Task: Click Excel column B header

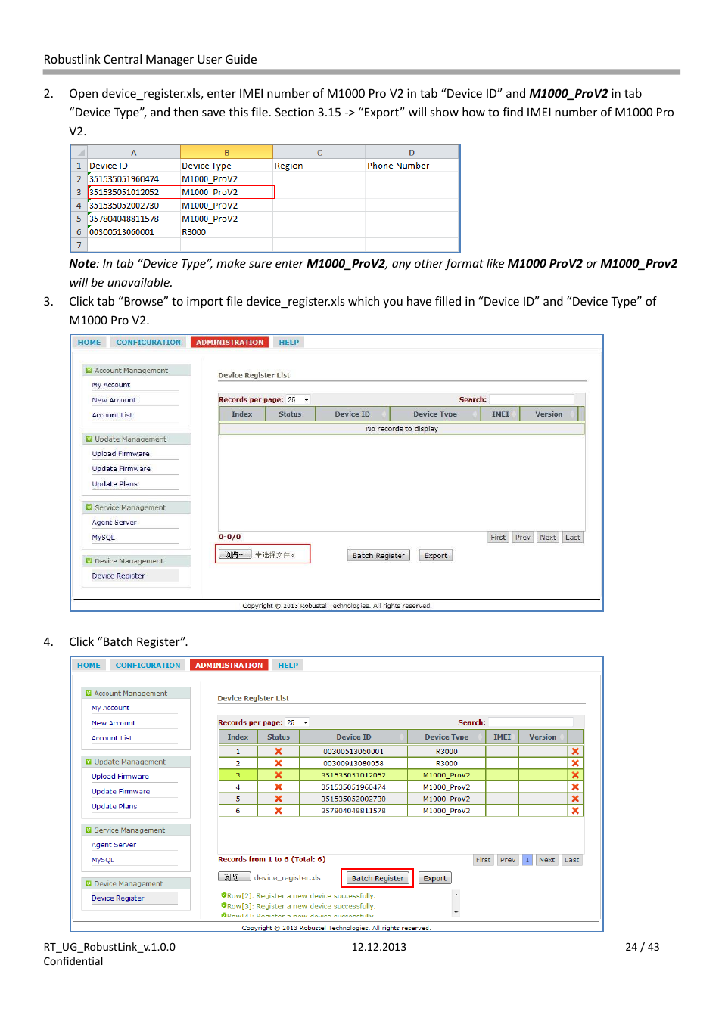Action: tap(226, 152)
